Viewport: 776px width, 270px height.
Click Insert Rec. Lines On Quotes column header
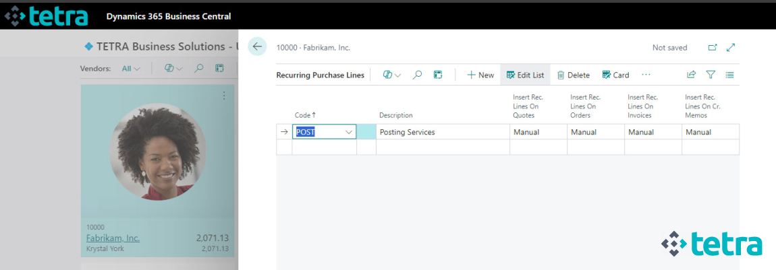pyautogui.click(x=528, y=106)
